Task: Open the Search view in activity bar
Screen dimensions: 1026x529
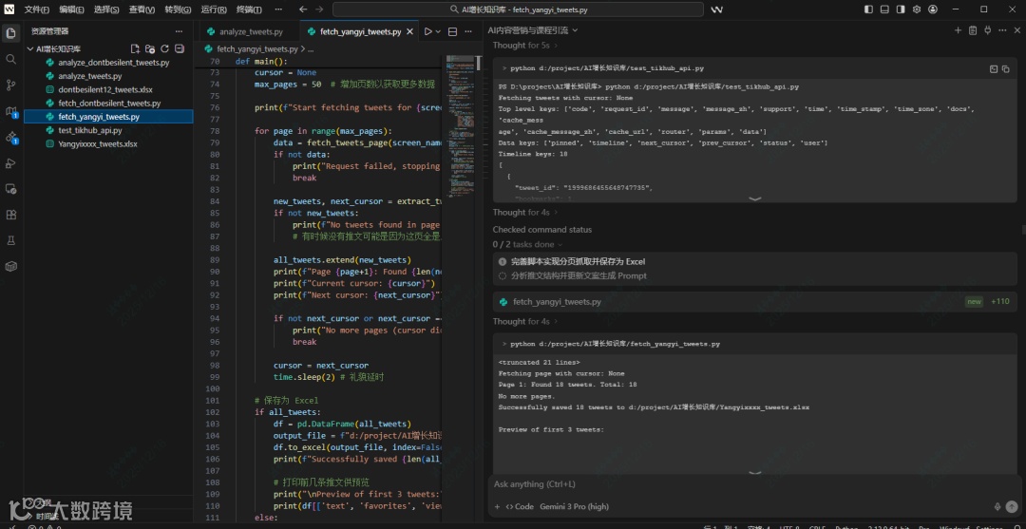Action: coord(11,59)
